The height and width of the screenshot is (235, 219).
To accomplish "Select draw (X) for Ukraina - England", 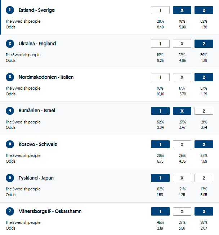I will (182, 44).
